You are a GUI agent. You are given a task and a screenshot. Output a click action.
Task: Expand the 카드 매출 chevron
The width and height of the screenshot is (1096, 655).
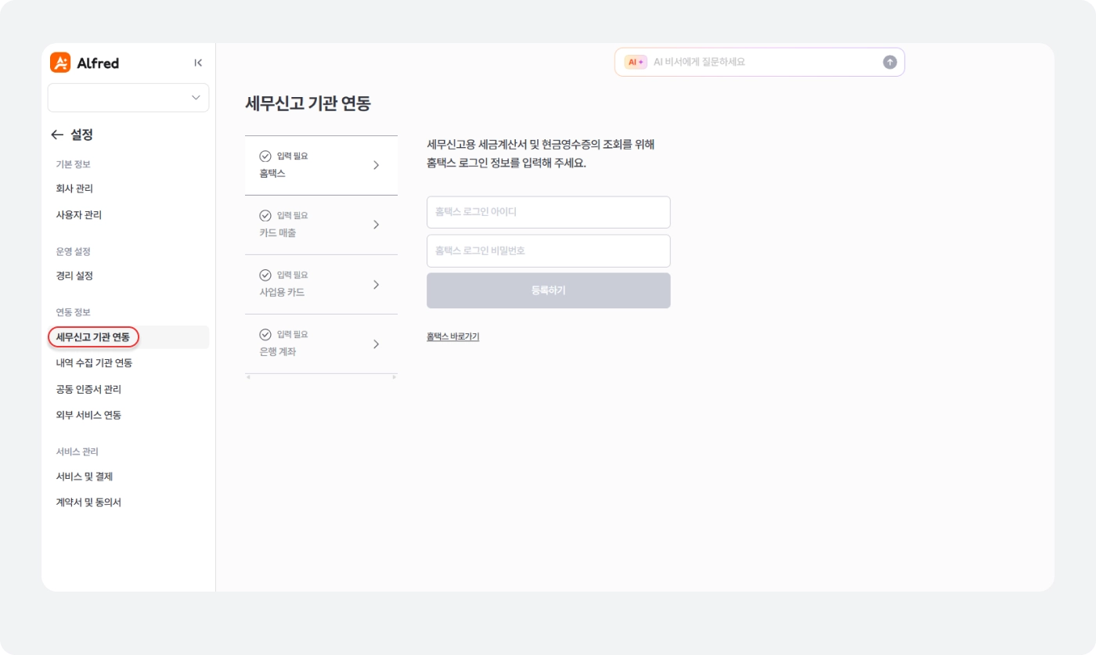point(376,225)
